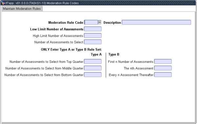
Task: Click the 'Type A' heading text
Action: point(96,55)
